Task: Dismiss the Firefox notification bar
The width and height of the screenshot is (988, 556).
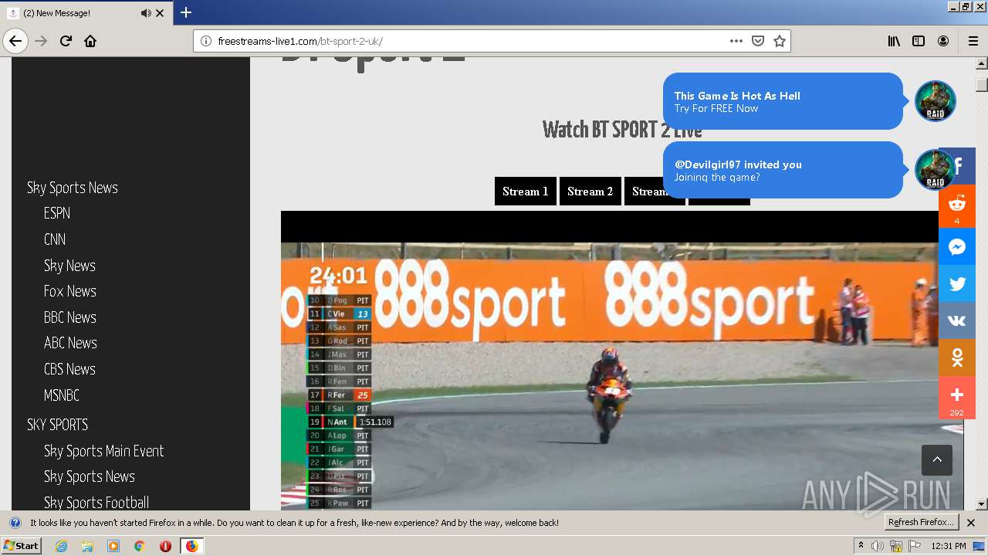Action: coord(971,523)
